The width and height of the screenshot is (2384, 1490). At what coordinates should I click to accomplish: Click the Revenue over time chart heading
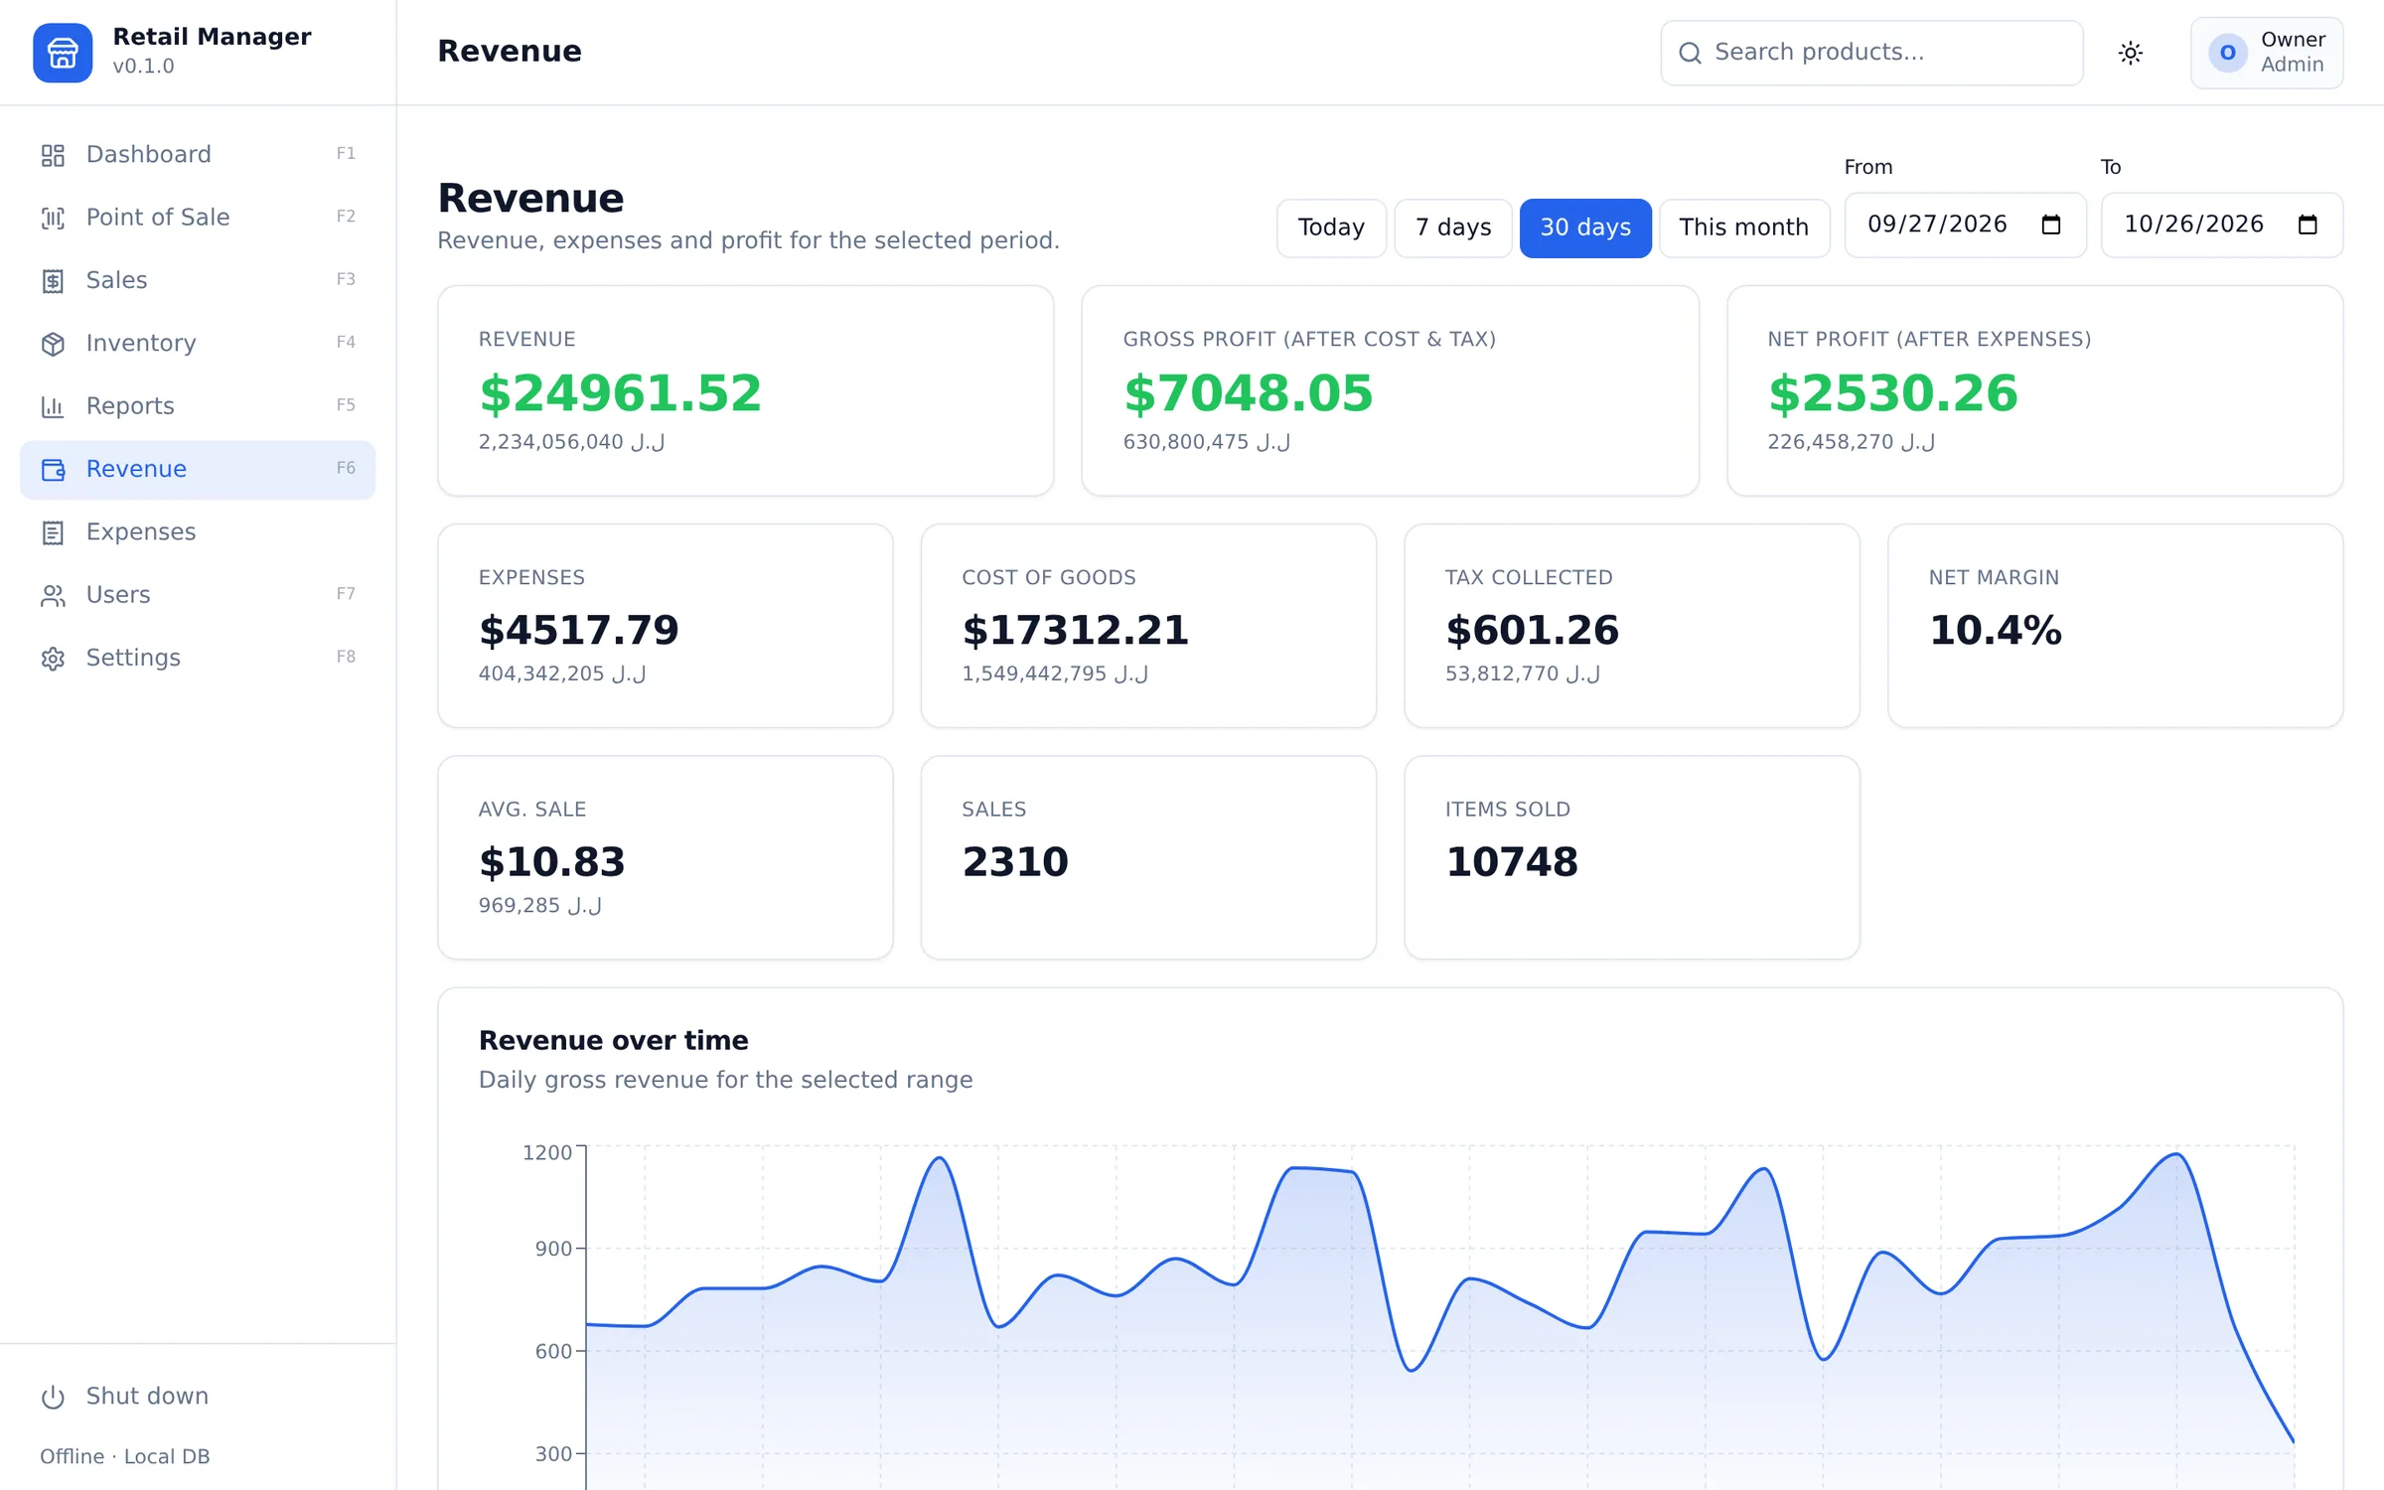[613, 1040]
